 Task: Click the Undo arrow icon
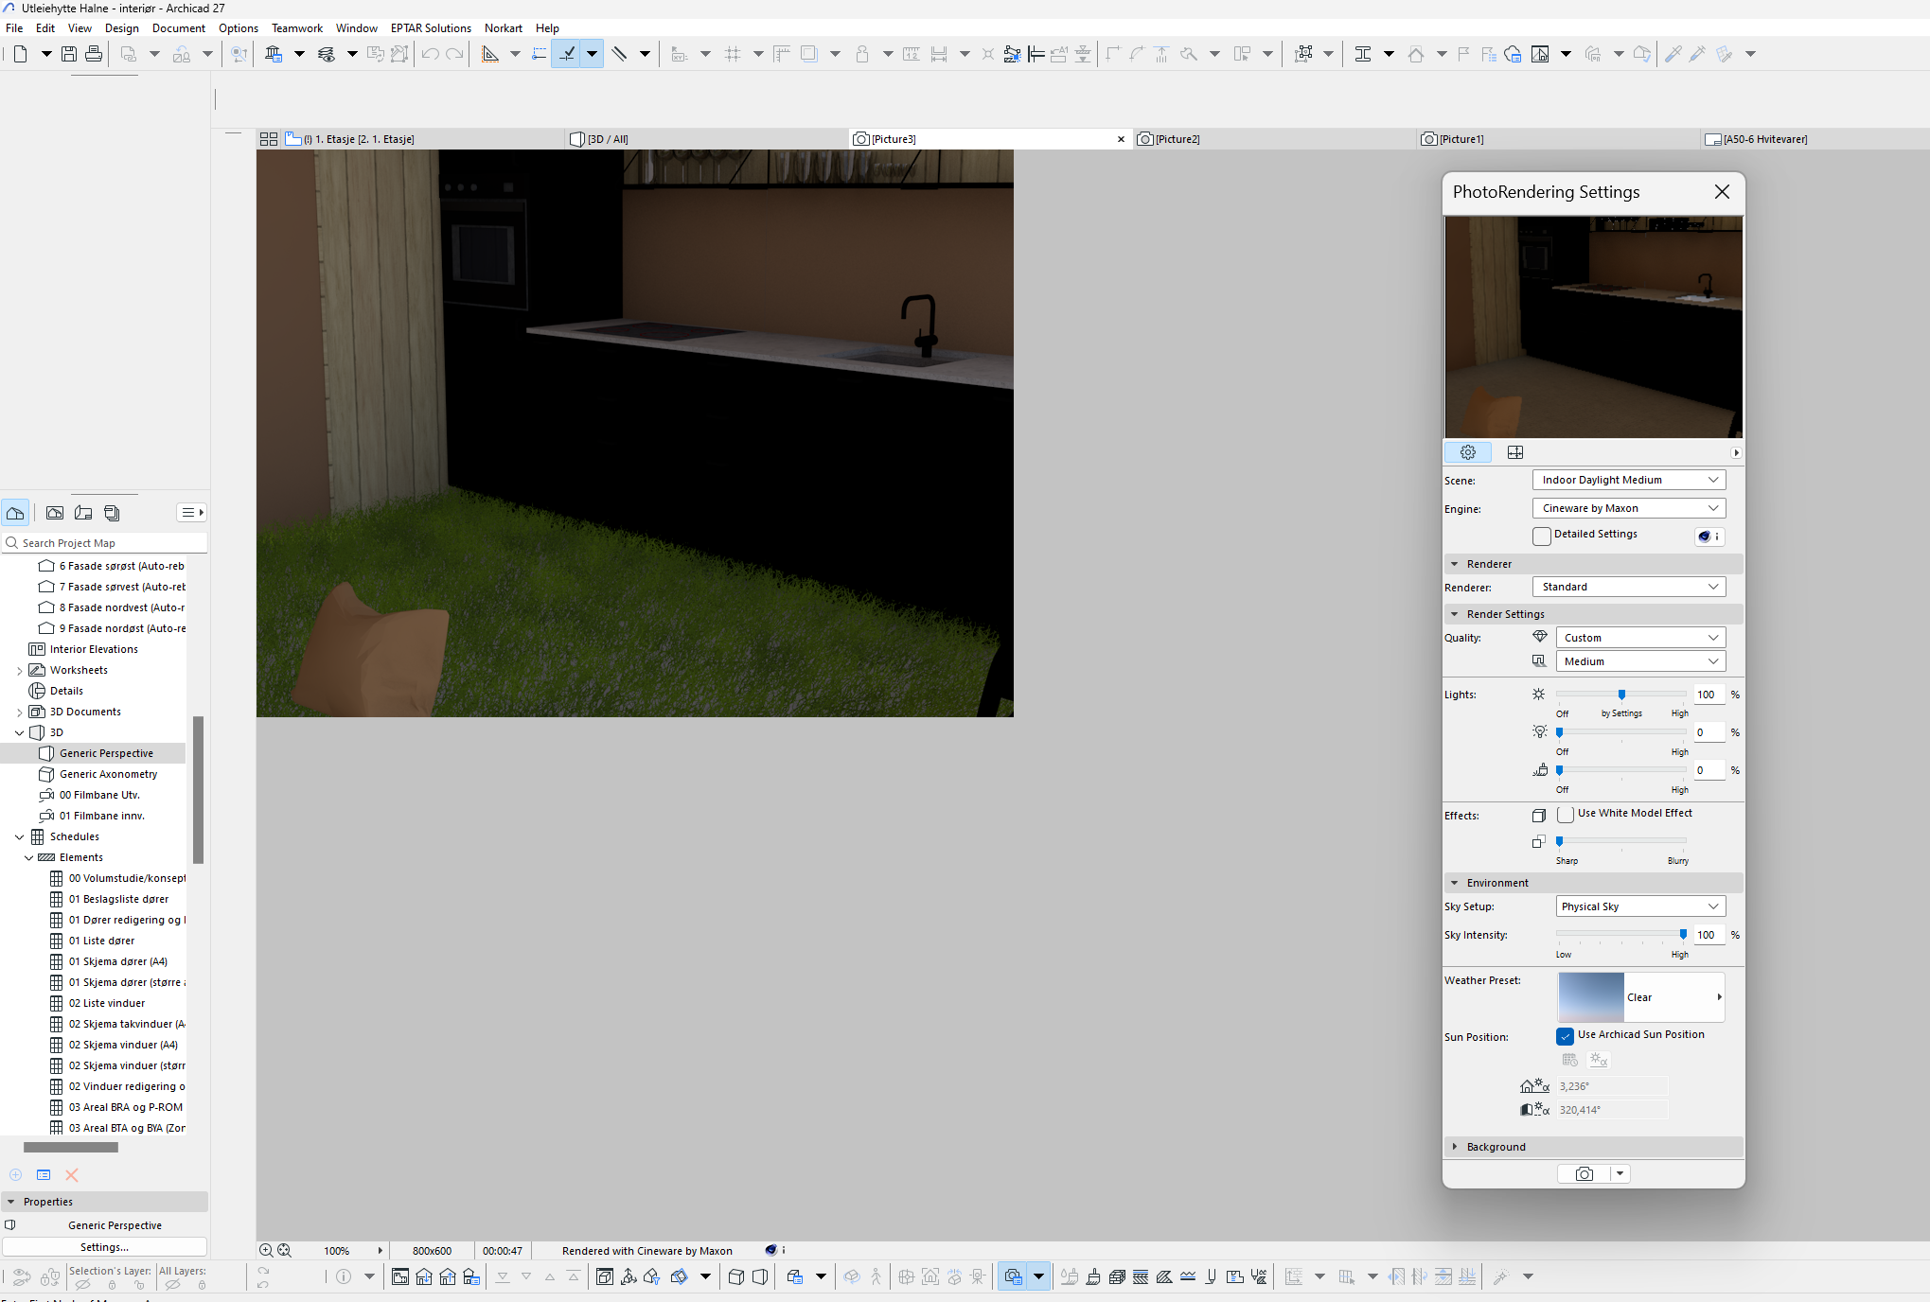pos(430,54)
